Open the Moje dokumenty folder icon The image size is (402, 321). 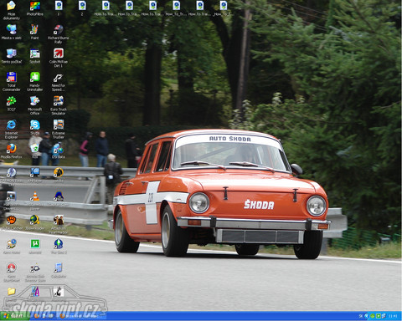click(11, 6)
